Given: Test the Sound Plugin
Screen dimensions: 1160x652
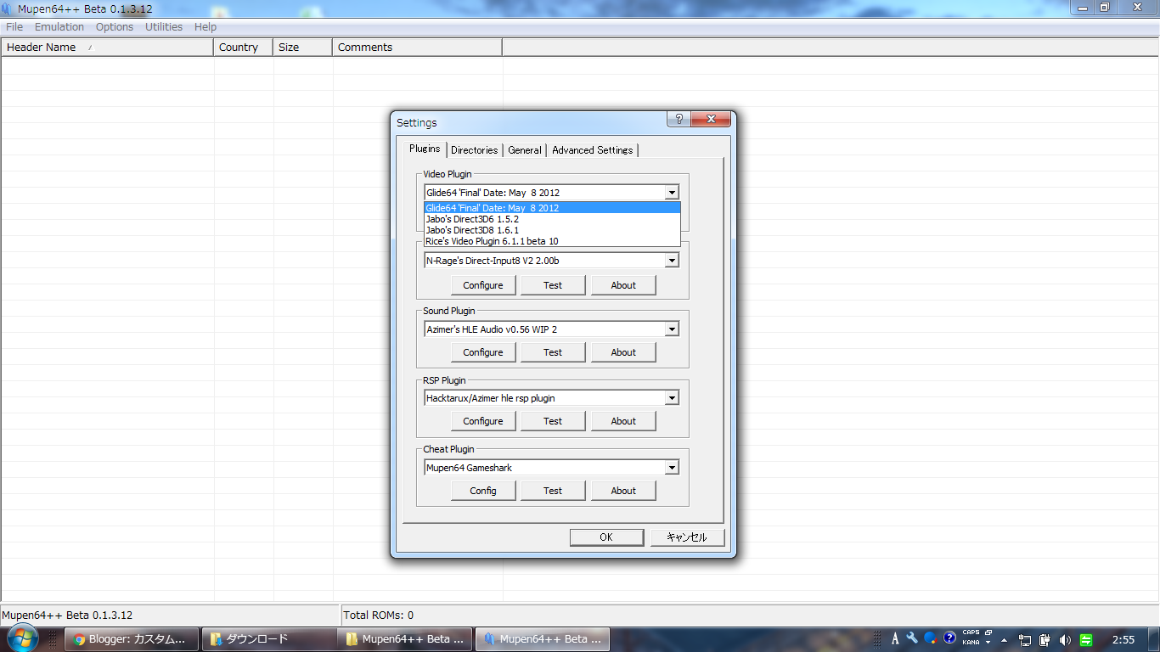Looking at the screenshot, I should pyautogui.click(x=553, y=352).
